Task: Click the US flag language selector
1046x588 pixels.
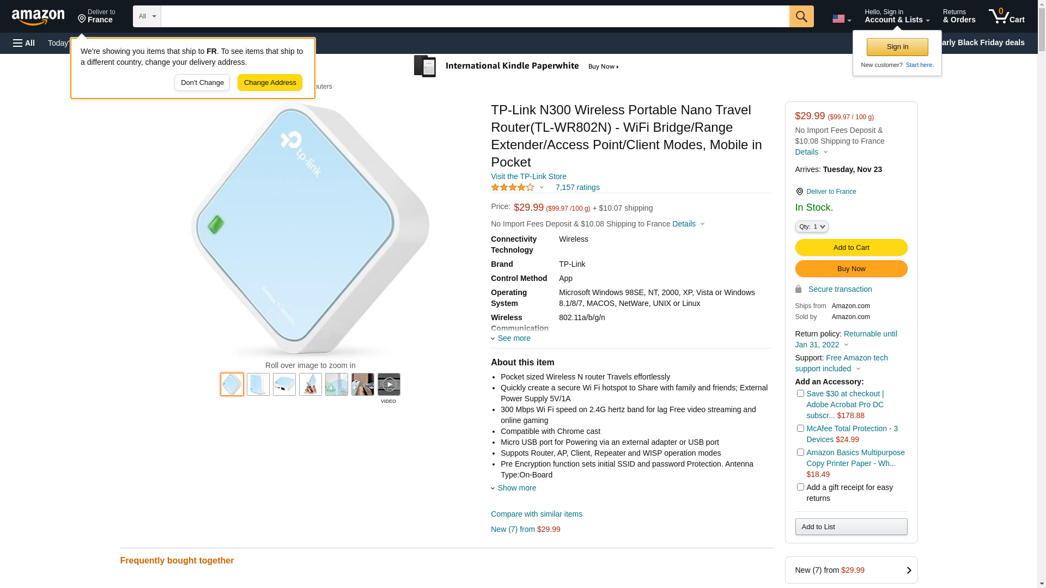Action: click(841, 19)
